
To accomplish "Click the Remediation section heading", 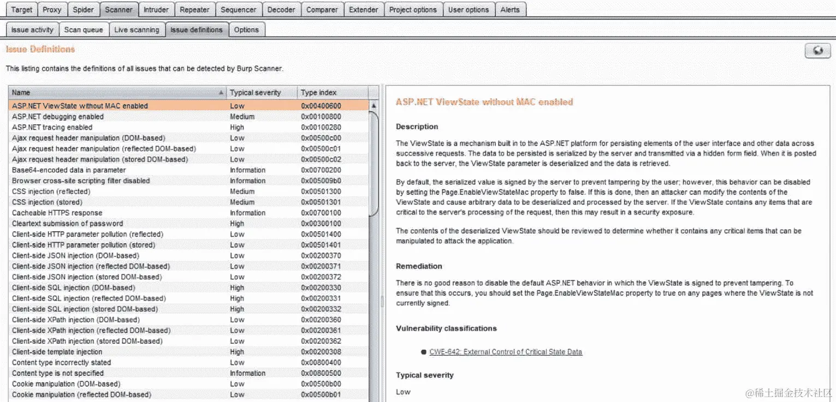I will [x=419, y=266].
